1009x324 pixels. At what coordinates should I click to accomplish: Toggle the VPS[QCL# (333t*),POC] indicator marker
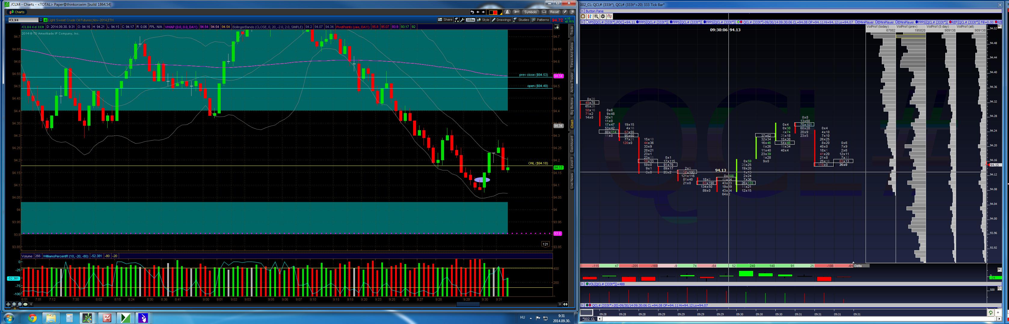pyautogui.click(x=587, y=22)
